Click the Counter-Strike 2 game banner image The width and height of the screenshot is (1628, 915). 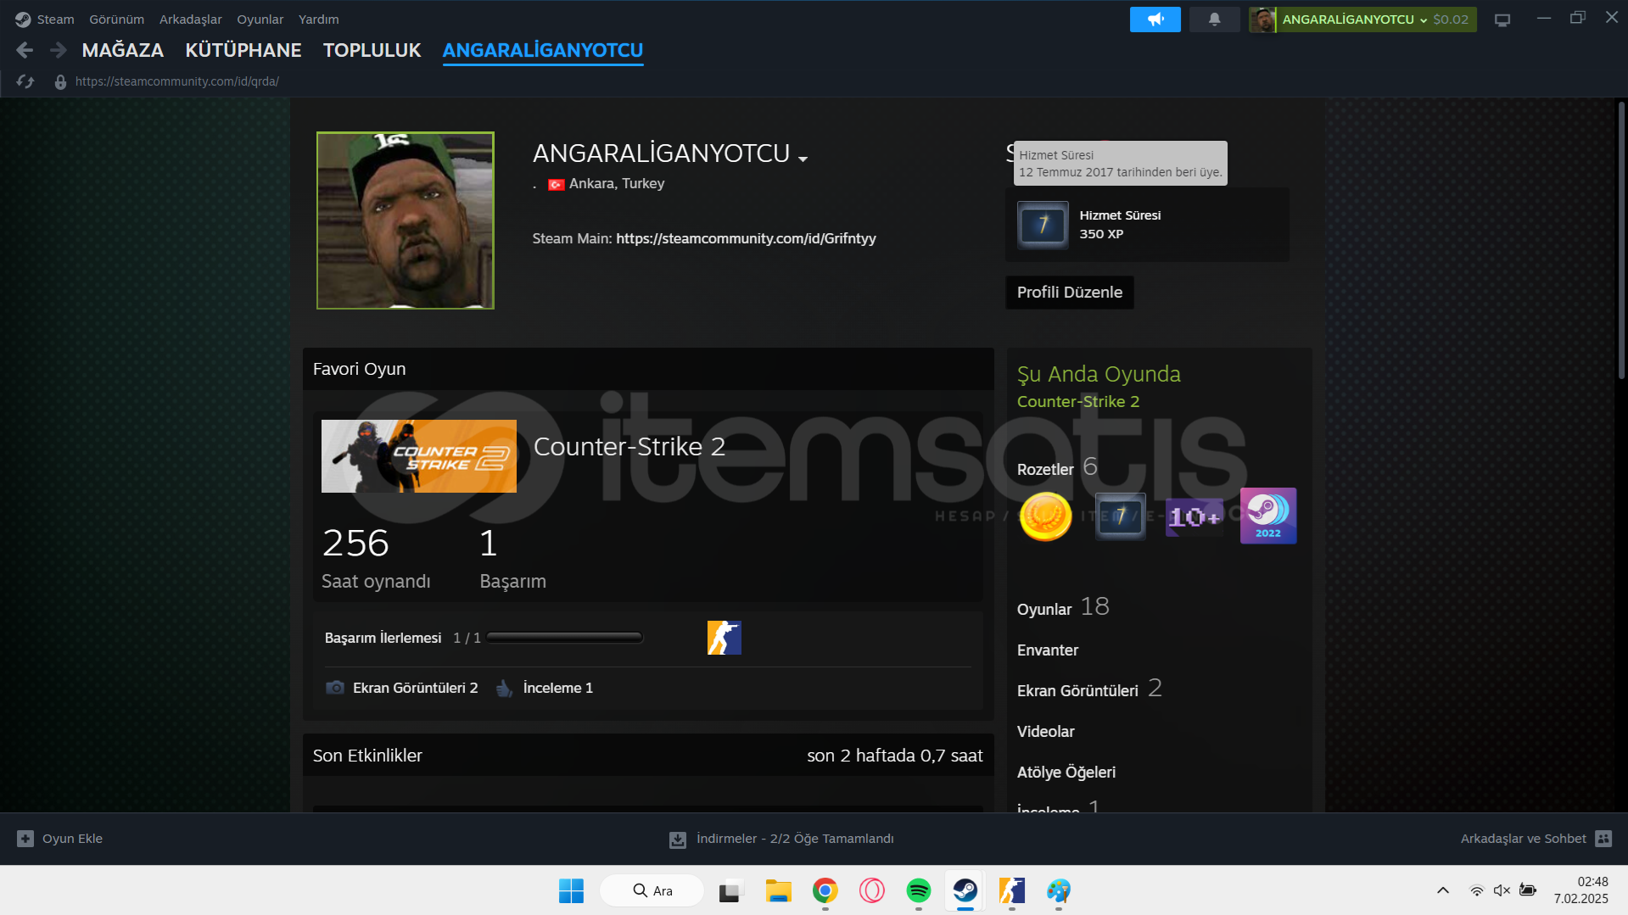coord(418,456)
